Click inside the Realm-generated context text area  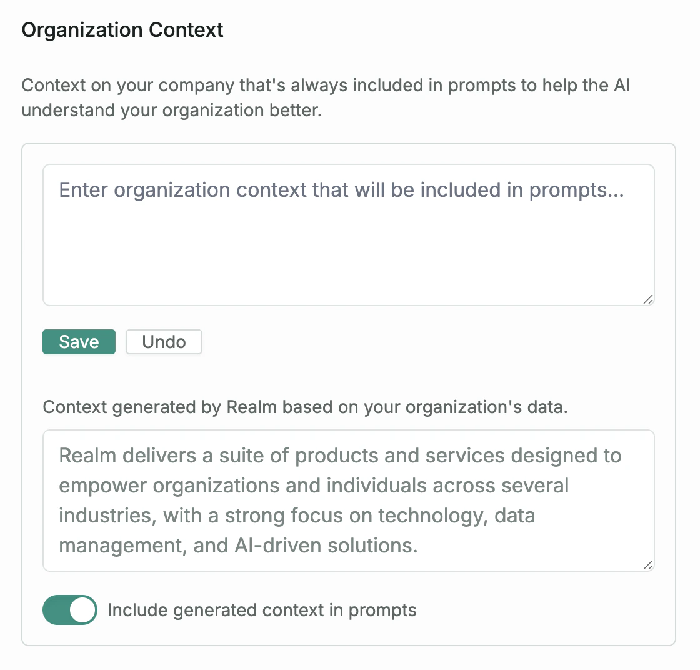coord(348,500)
